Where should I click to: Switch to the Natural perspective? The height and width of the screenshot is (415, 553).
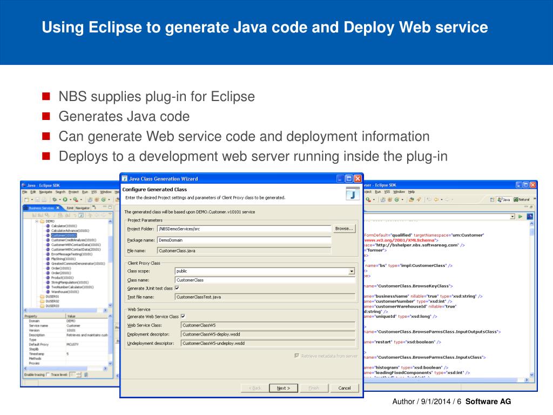522,199
